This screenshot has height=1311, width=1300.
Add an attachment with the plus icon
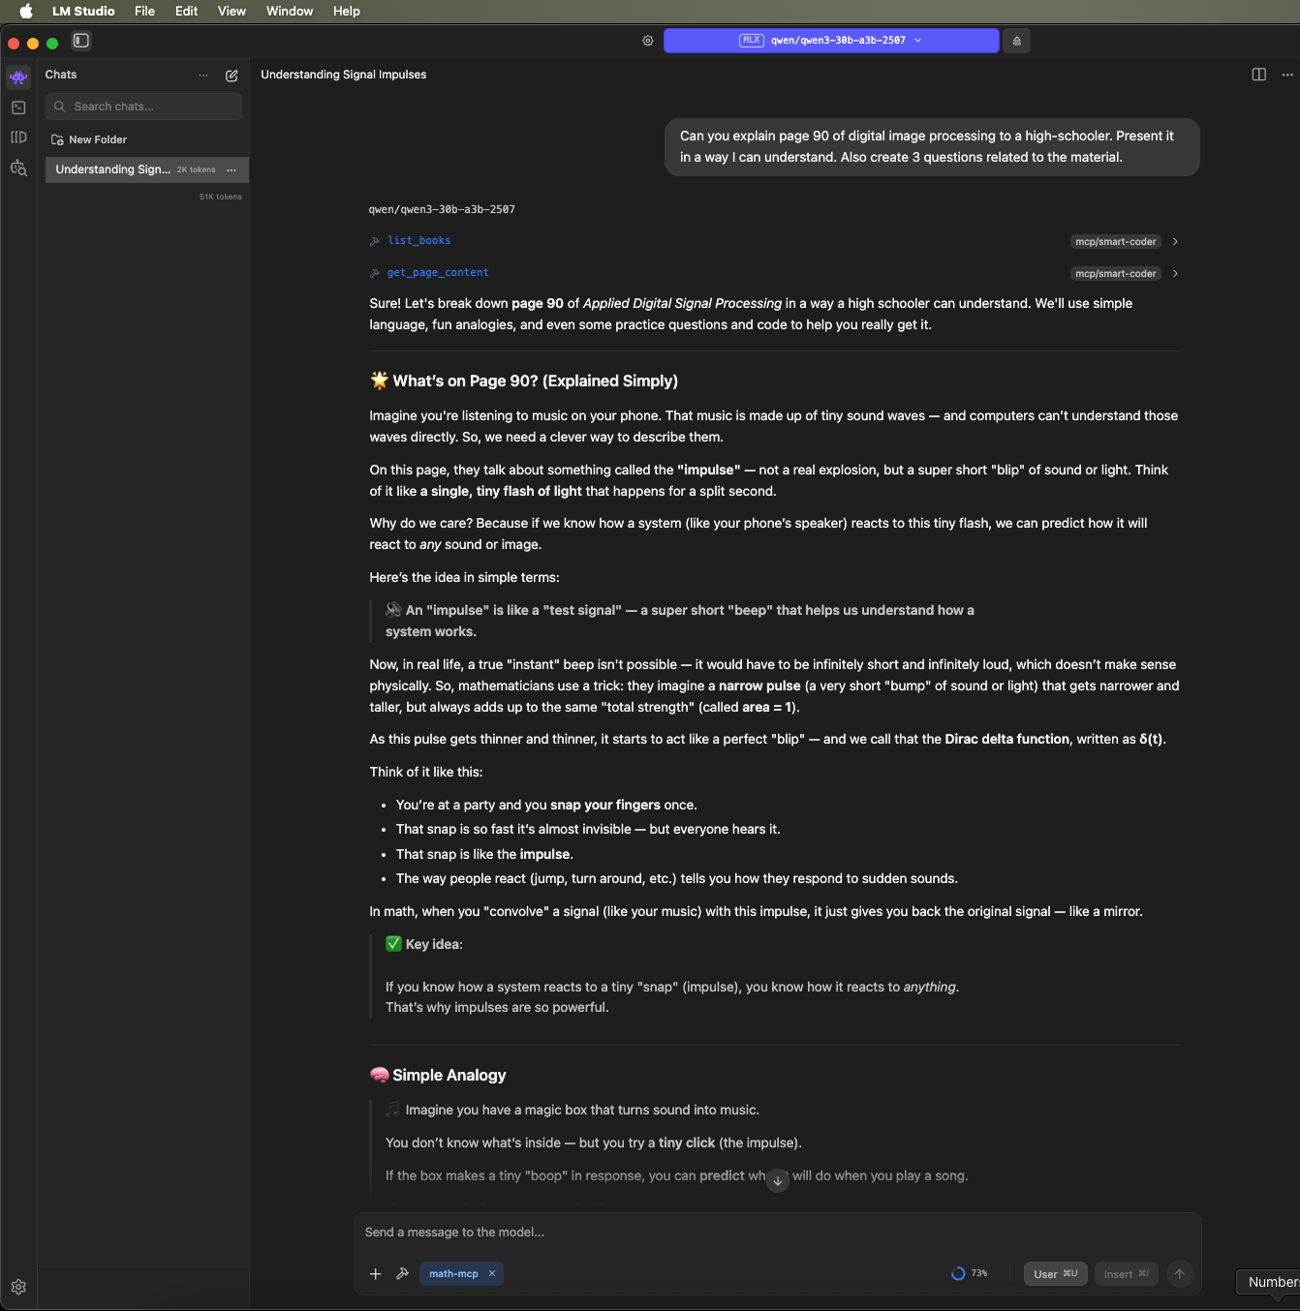[x=376, y=1273]
